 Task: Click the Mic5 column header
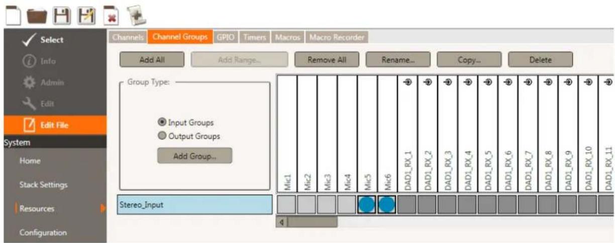click(367, 133)
